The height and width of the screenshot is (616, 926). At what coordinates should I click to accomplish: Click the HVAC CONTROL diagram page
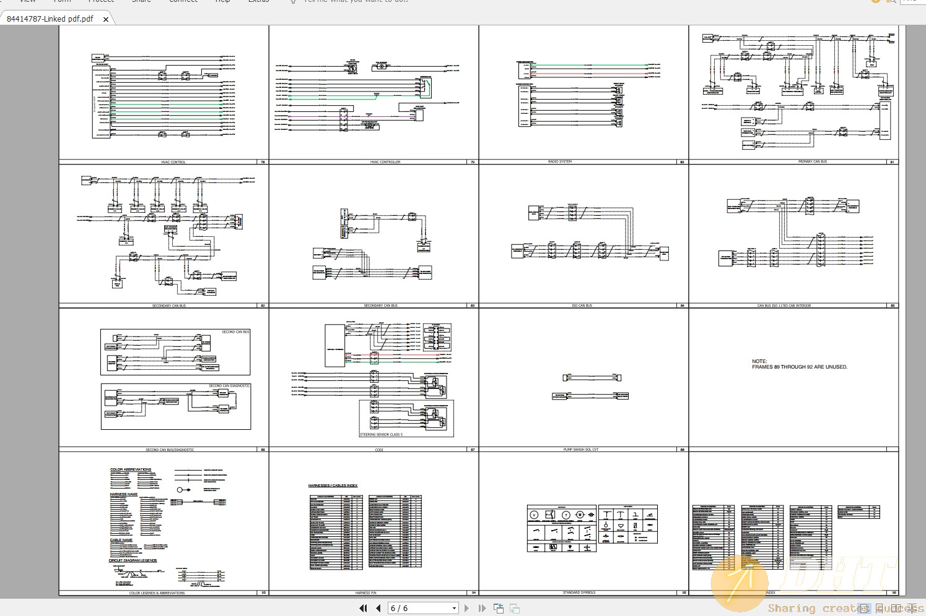tap(164, 94)
